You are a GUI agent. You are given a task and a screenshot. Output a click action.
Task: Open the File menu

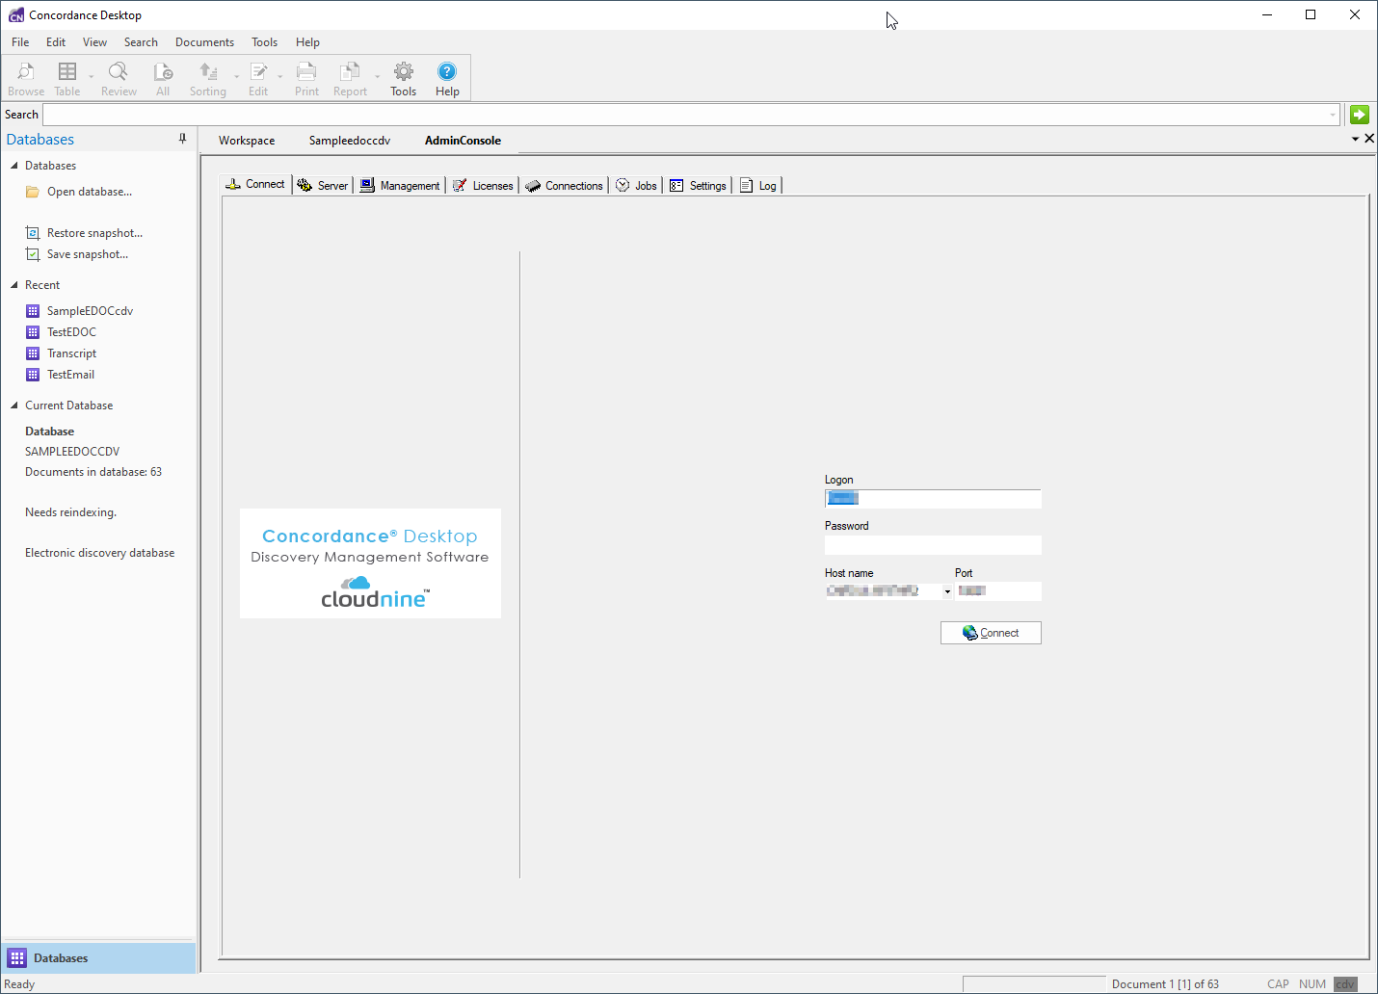(20, 42)
